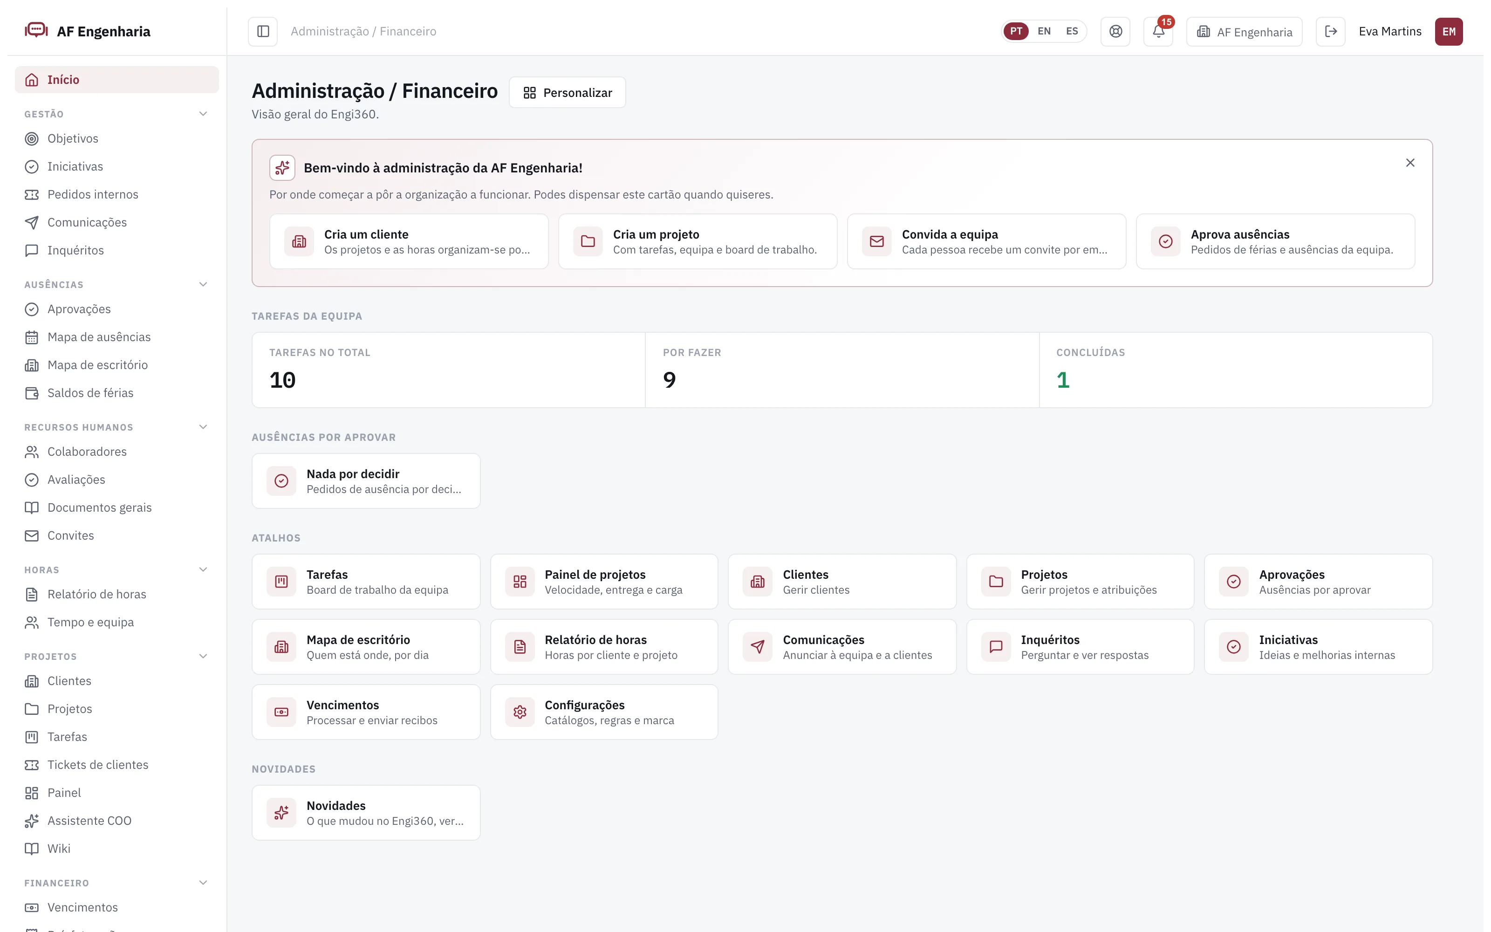Open Mapa de escritório sidebar item
This screenshot has width=1491, height=932.
[117, 365]
